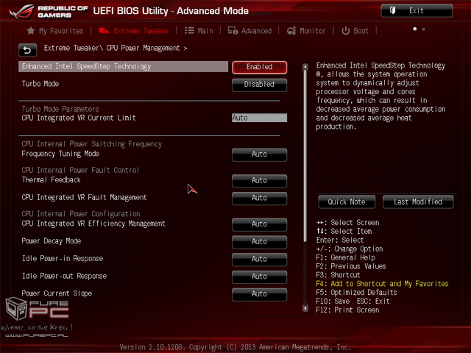The image size is (471, 353).
Task: Click the scrollbar down arrow
Action: point(305,308)
